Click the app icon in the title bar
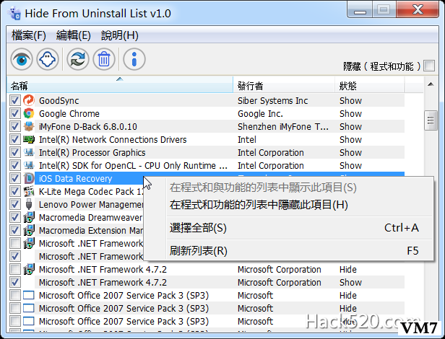 tap(14, 13)
